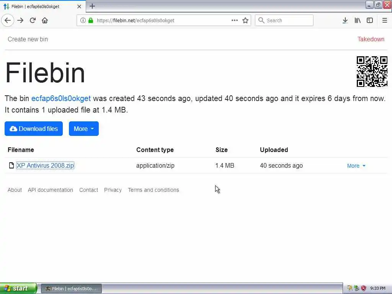Click the 1.4 MB size cell

pyautogui.click(x=225, y=165)
